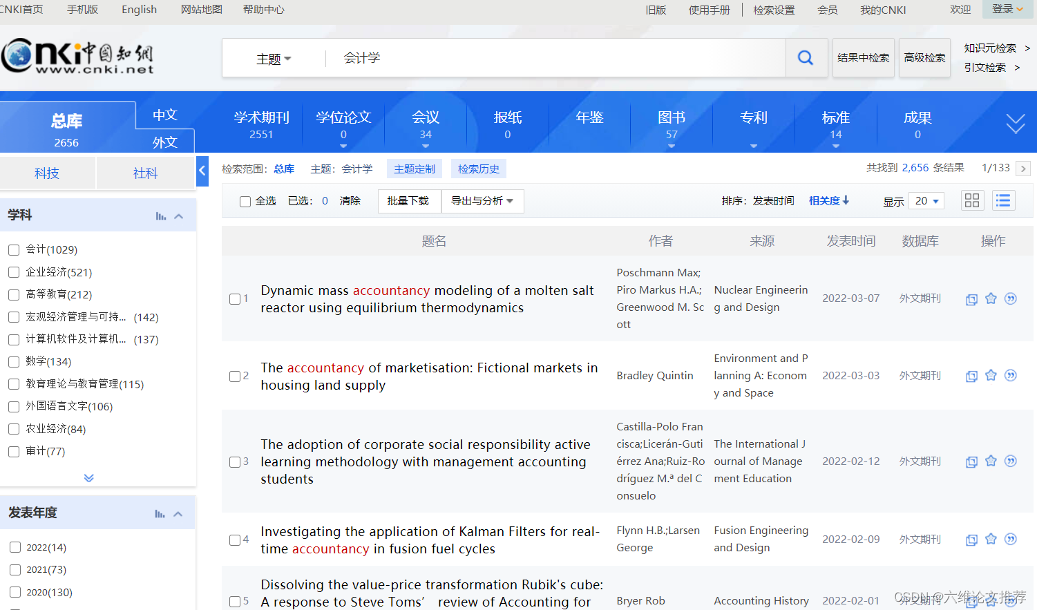This screenshot has width=1037, height=610.
Task: Select the 社科 category tab
Action: (x=145, y=173)
